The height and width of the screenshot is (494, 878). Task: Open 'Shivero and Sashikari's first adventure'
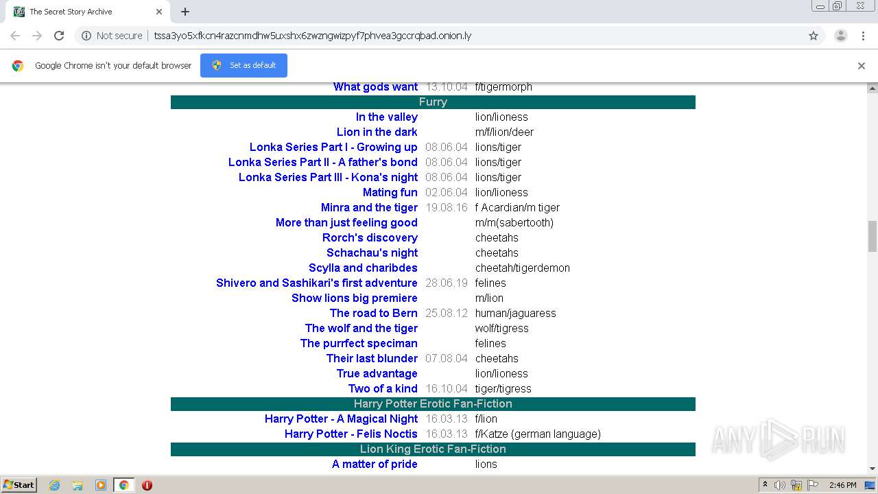[x=316, y=283]
